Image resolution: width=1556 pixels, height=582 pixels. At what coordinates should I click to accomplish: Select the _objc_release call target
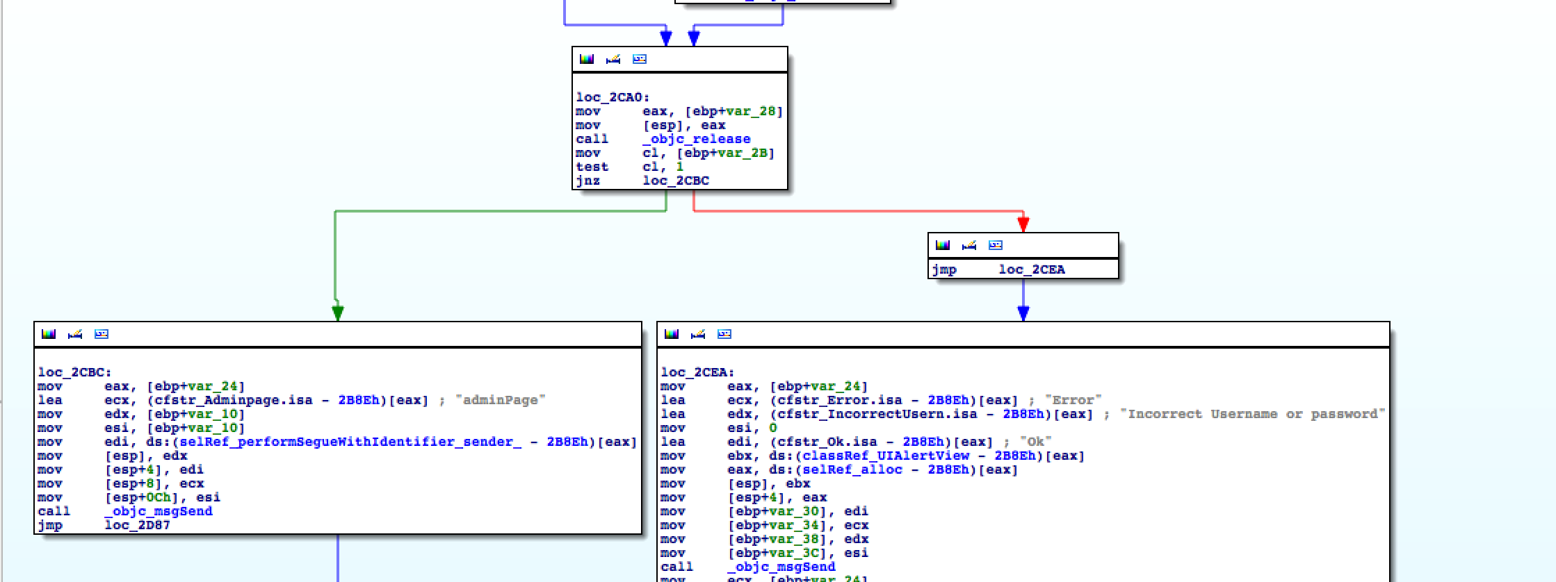(x=697, y=139)
